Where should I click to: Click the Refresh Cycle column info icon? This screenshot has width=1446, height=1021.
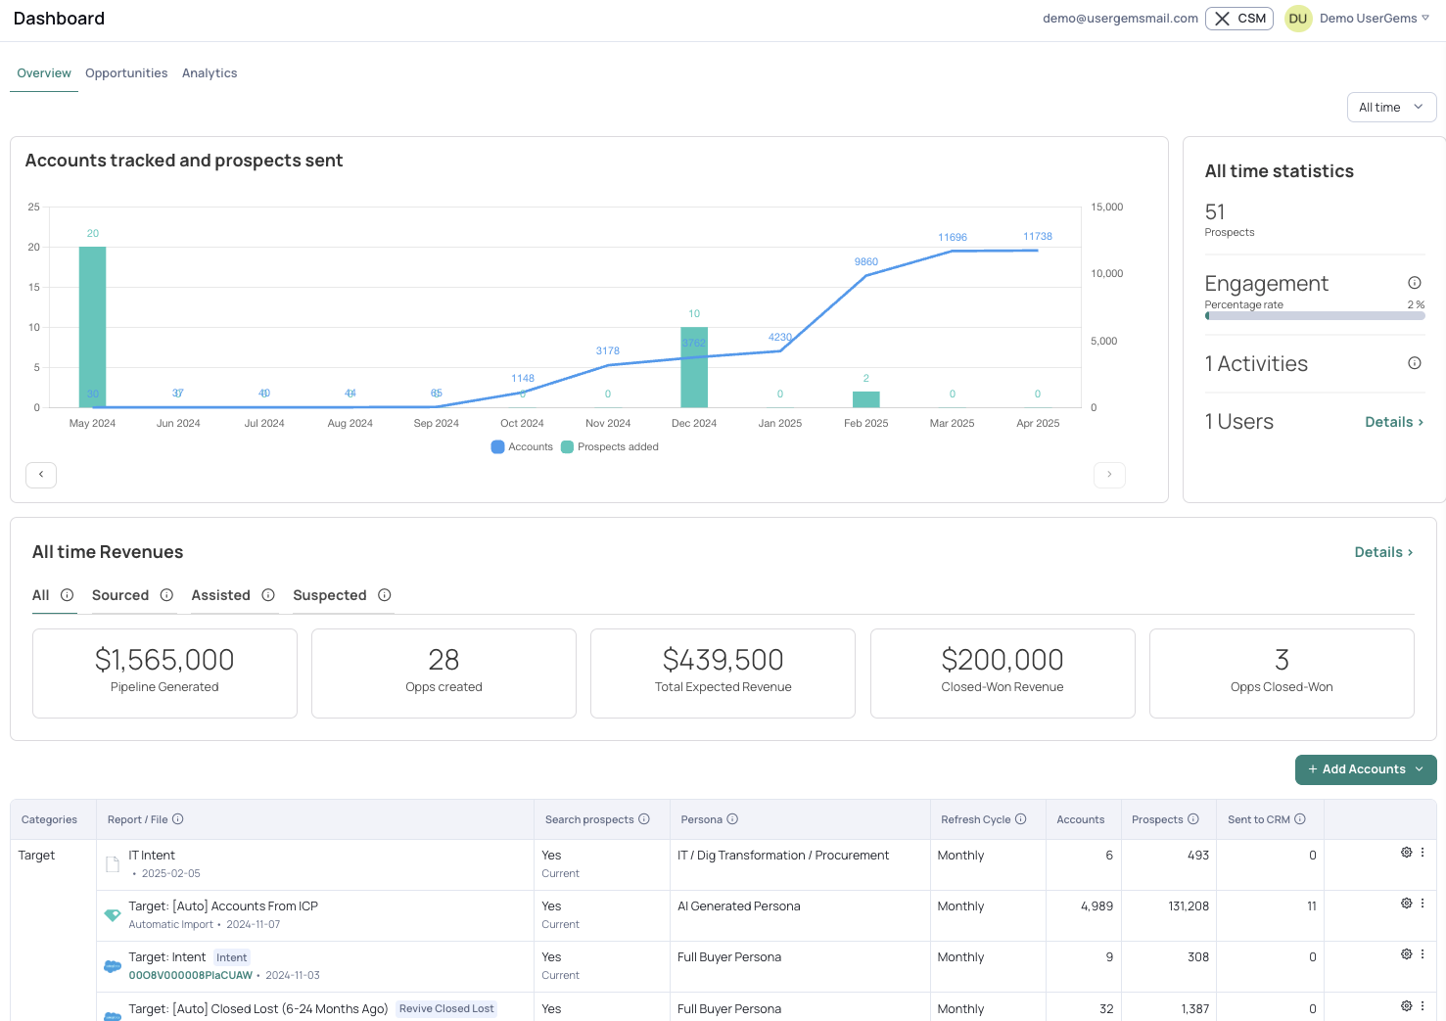point(1021,819)
